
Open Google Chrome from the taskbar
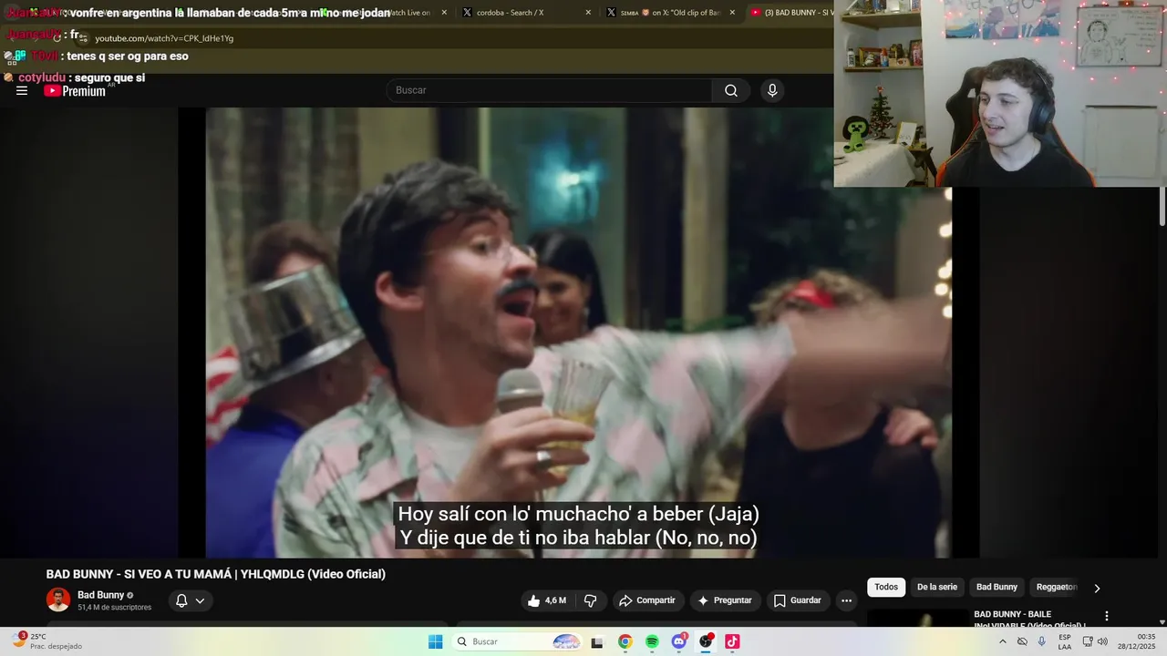coord(625,641)
